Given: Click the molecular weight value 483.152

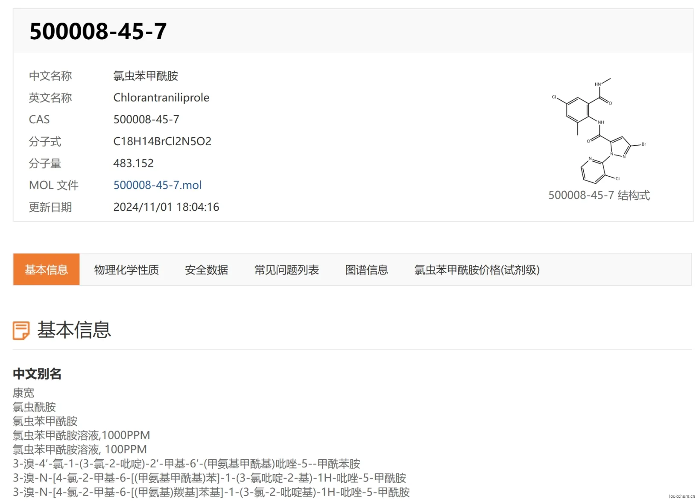Looking at the screenshot, I should click(133, 163).
